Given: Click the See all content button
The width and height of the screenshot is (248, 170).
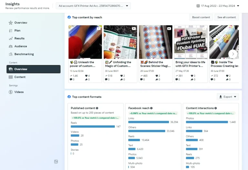Looking at the screenshot, I should tap(226, 17).
